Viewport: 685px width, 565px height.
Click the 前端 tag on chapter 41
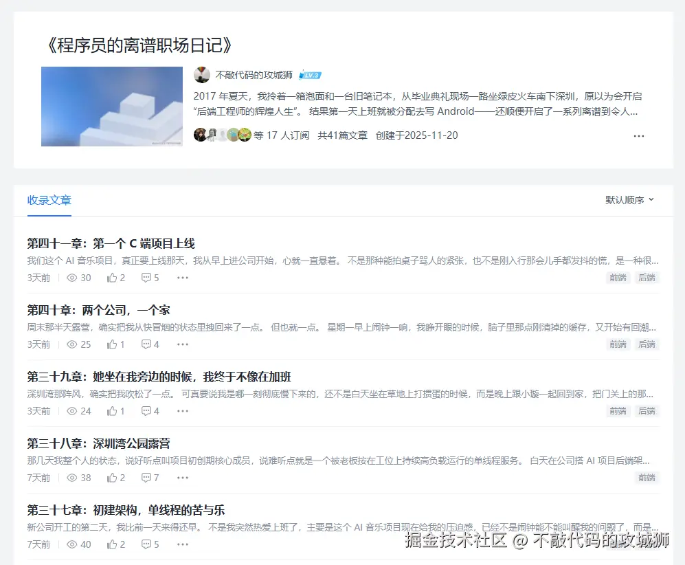click(x=617, y=277)
